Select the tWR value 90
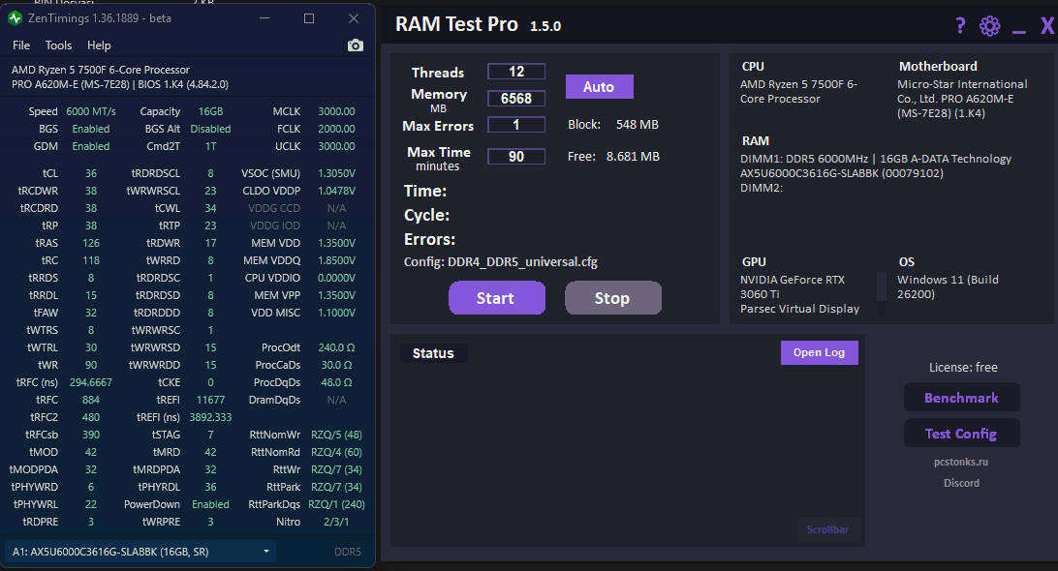 tap(91, 365)
